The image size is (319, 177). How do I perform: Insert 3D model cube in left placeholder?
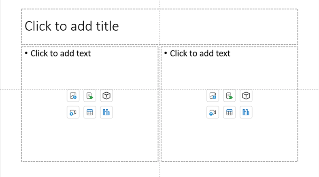106,96
